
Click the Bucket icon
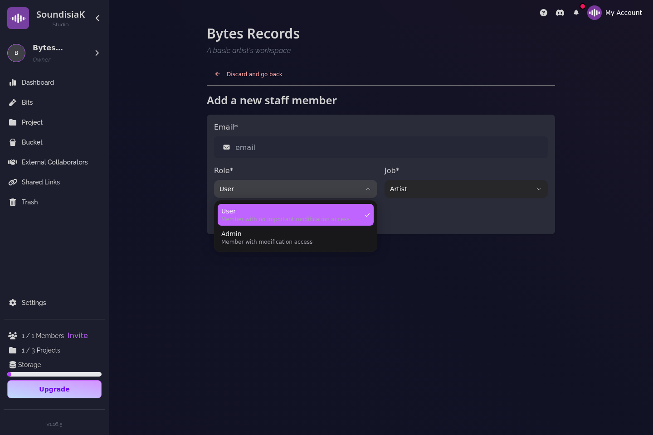point(13,142)
